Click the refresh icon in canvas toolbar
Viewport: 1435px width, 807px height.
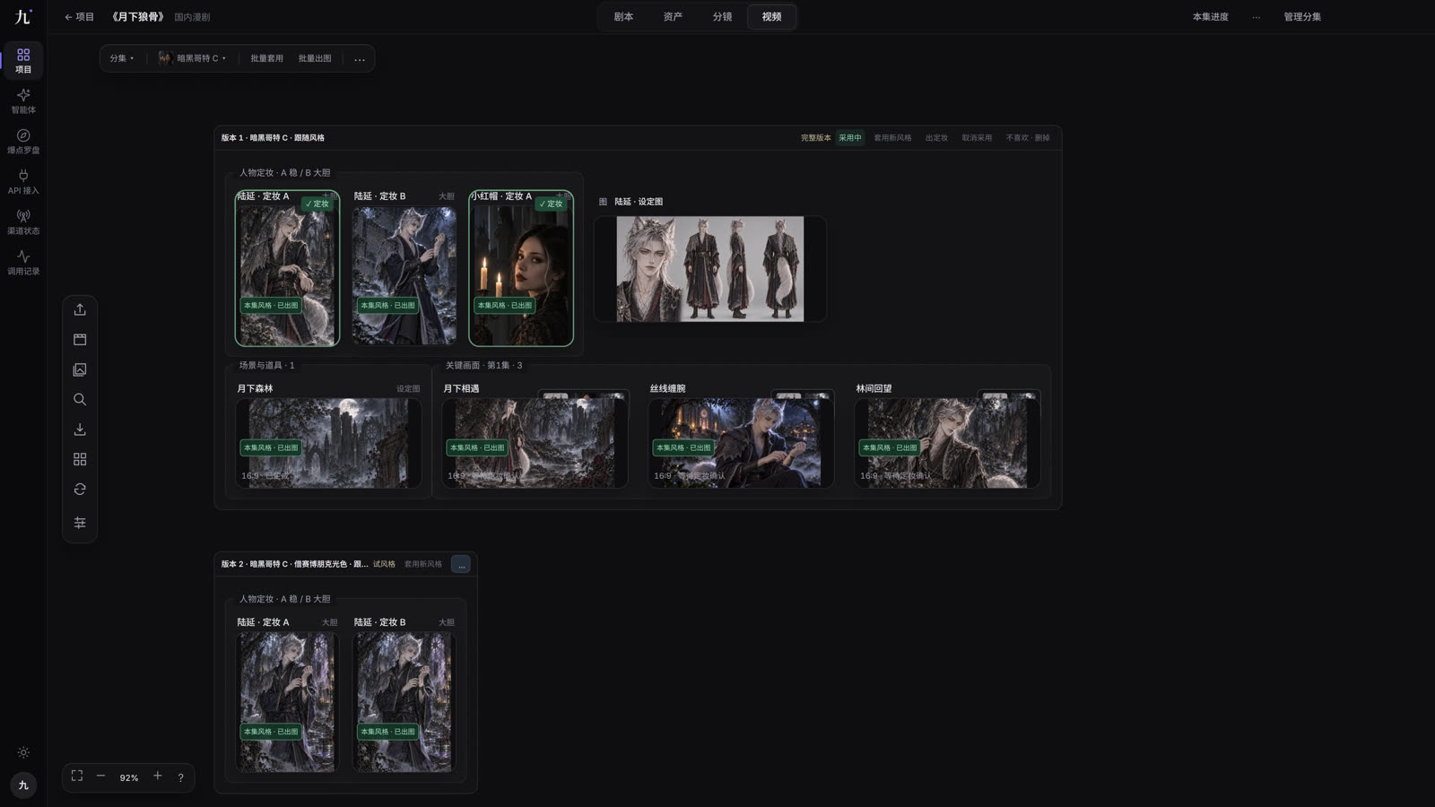pyautogui.click(x=80, y=489)
